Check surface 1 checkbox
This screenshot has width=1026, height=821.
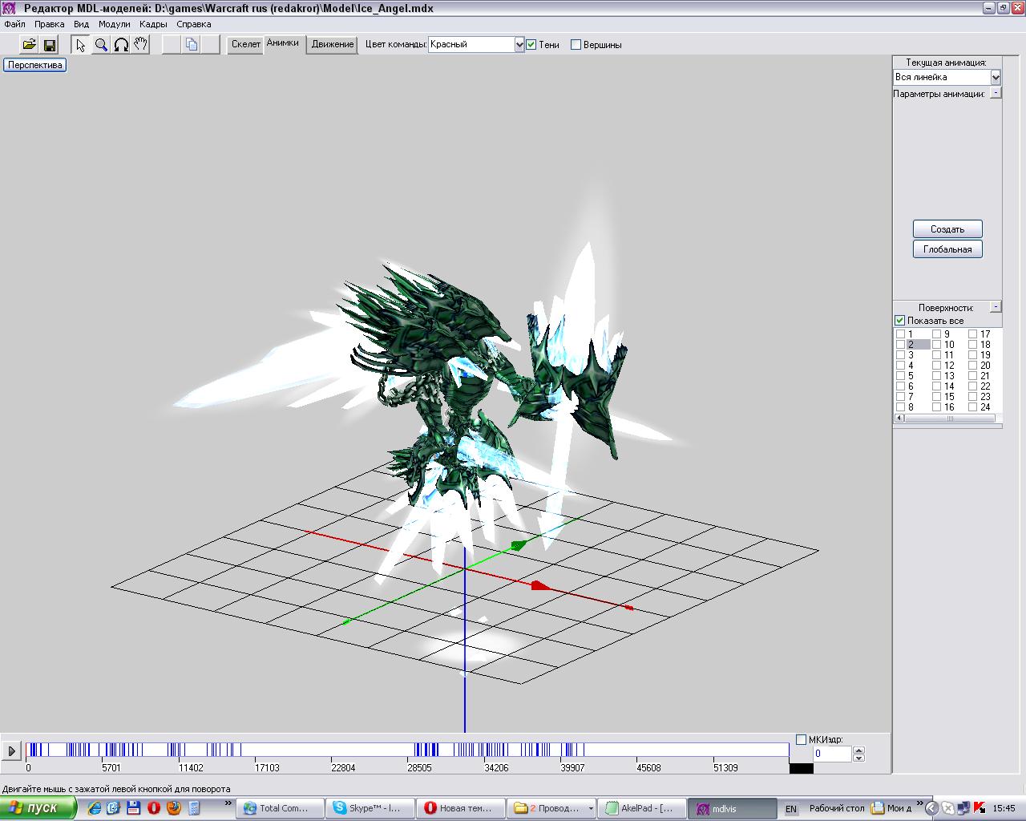click(900, 334)
